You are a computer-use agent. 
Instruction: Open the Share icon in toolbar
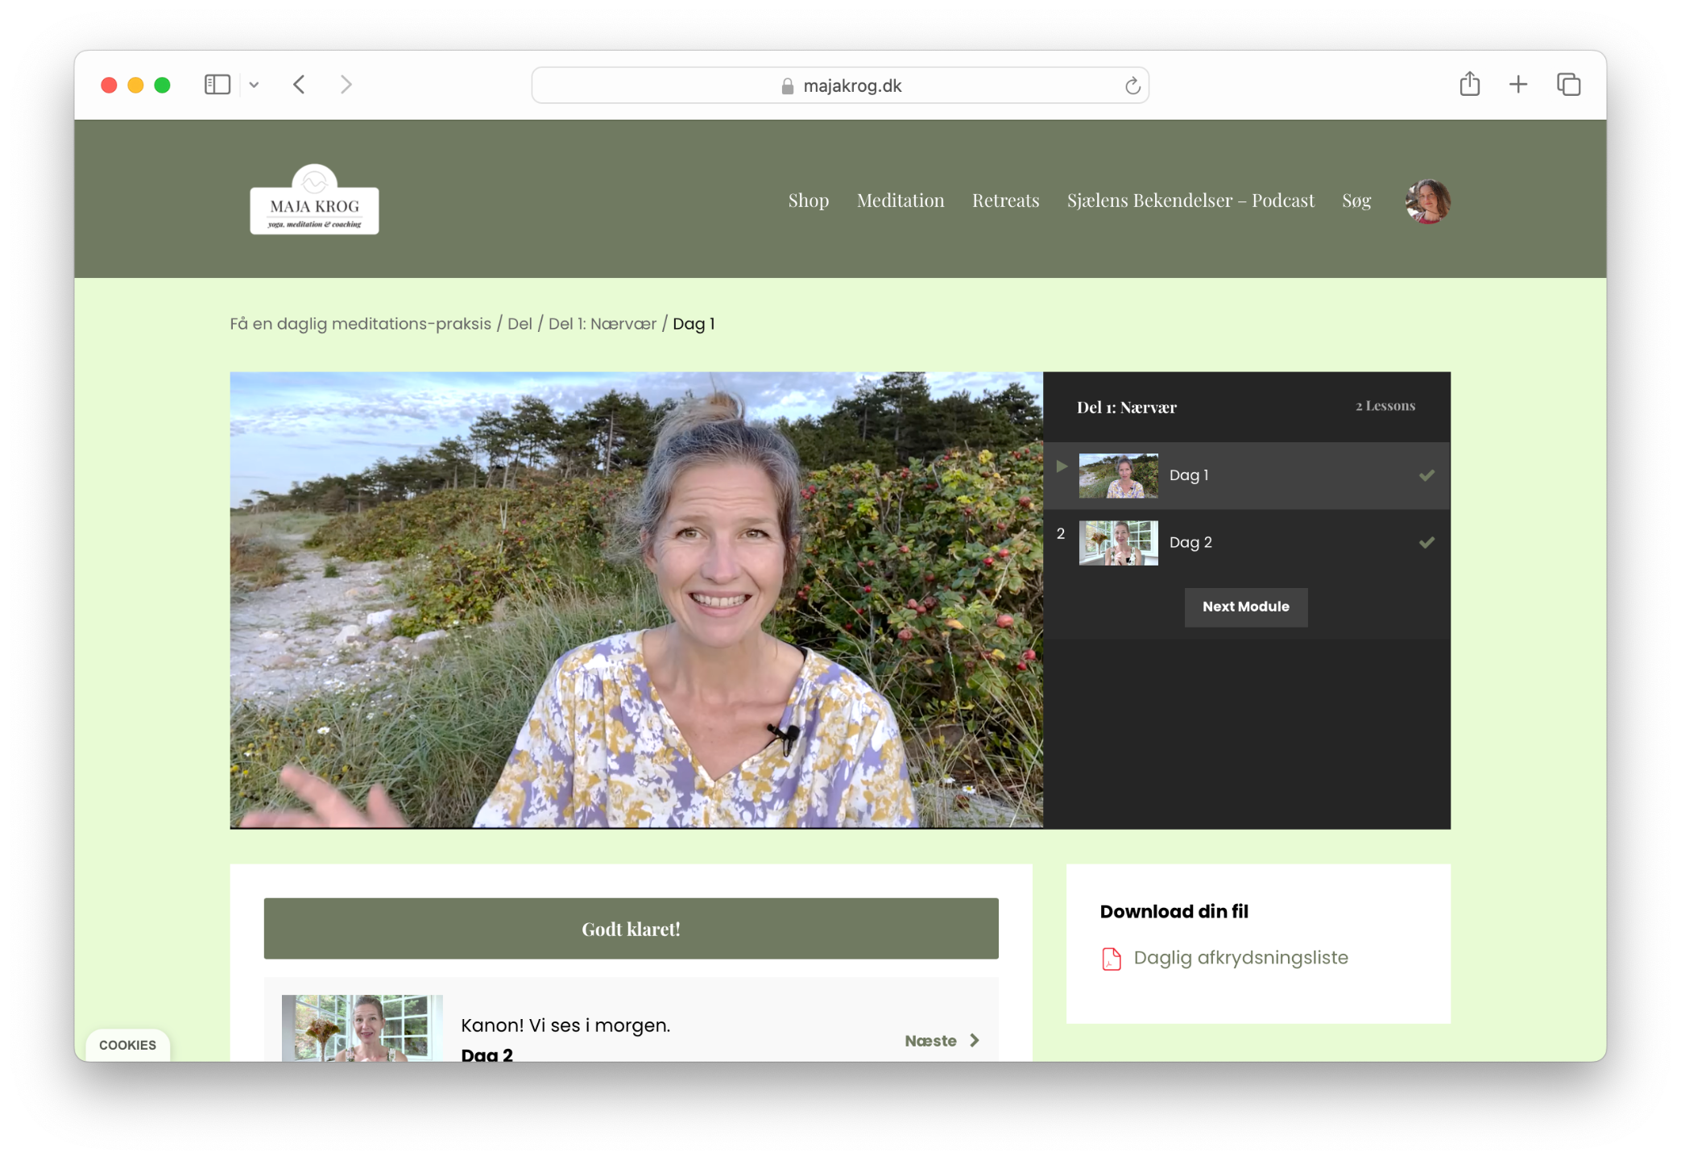click(1469, 84)
